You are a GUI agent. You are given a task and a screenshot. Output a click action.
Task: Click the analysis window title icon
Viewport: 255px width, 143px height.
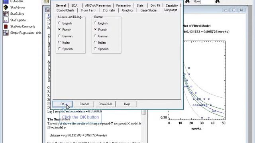point(47,10)
